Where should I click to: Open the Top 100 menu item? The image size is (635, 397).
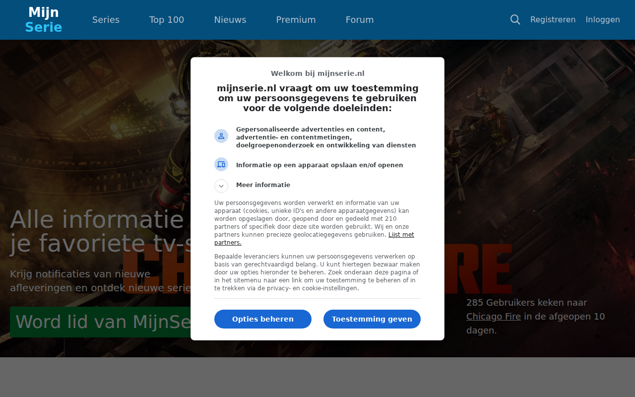coord(167,20)
